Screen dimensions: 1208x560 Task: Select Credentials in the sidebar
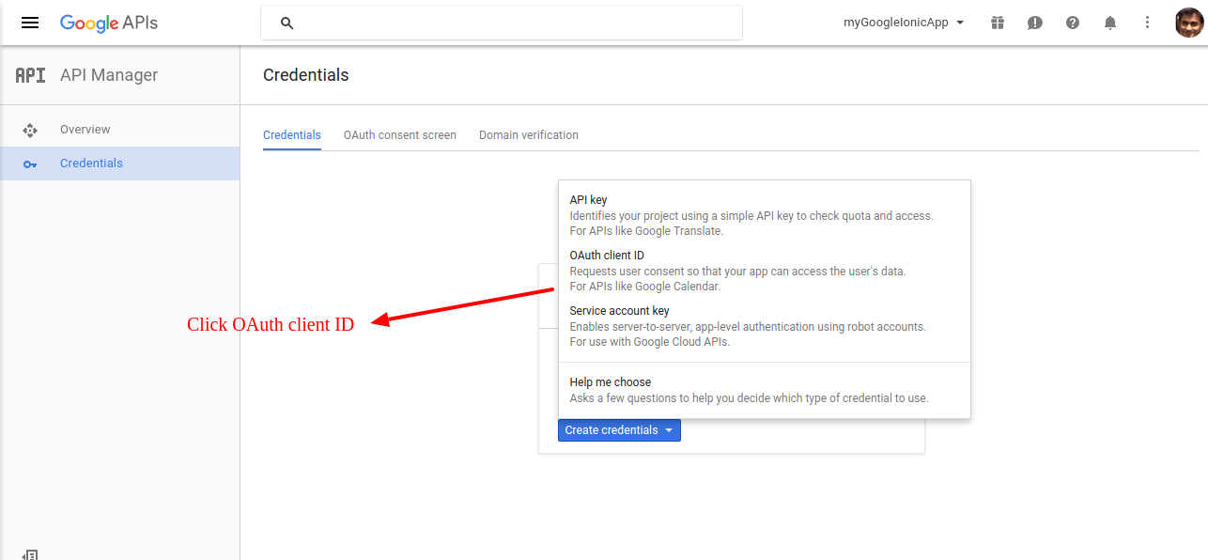tap(119, 163)
